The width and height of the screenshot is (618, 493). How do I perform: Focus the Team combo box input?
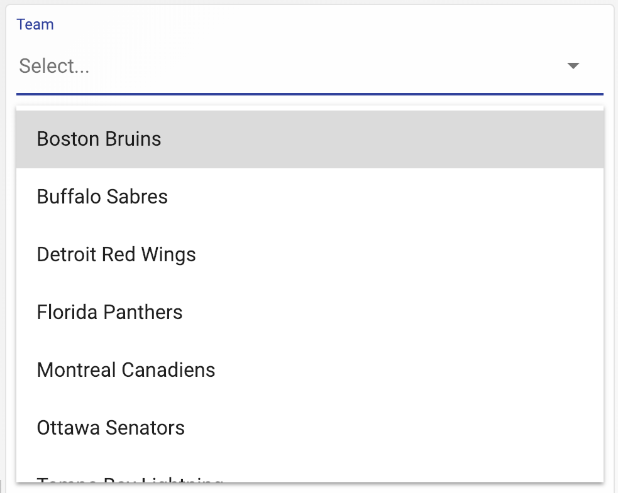(x=283, y=66)
